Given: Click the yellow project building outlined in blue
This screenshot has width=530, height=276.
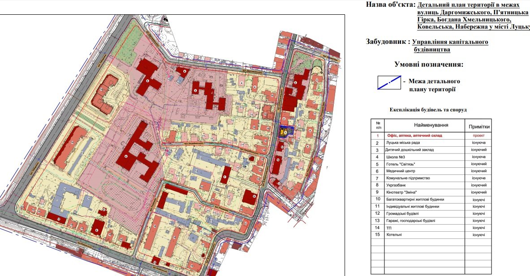Looking at the screenshot, I should point(284,132).
